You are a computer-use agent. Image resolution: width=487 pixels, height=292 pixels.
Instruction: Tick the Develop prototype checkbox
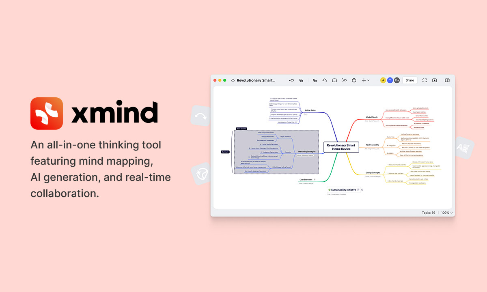click(x=269, y=104)
